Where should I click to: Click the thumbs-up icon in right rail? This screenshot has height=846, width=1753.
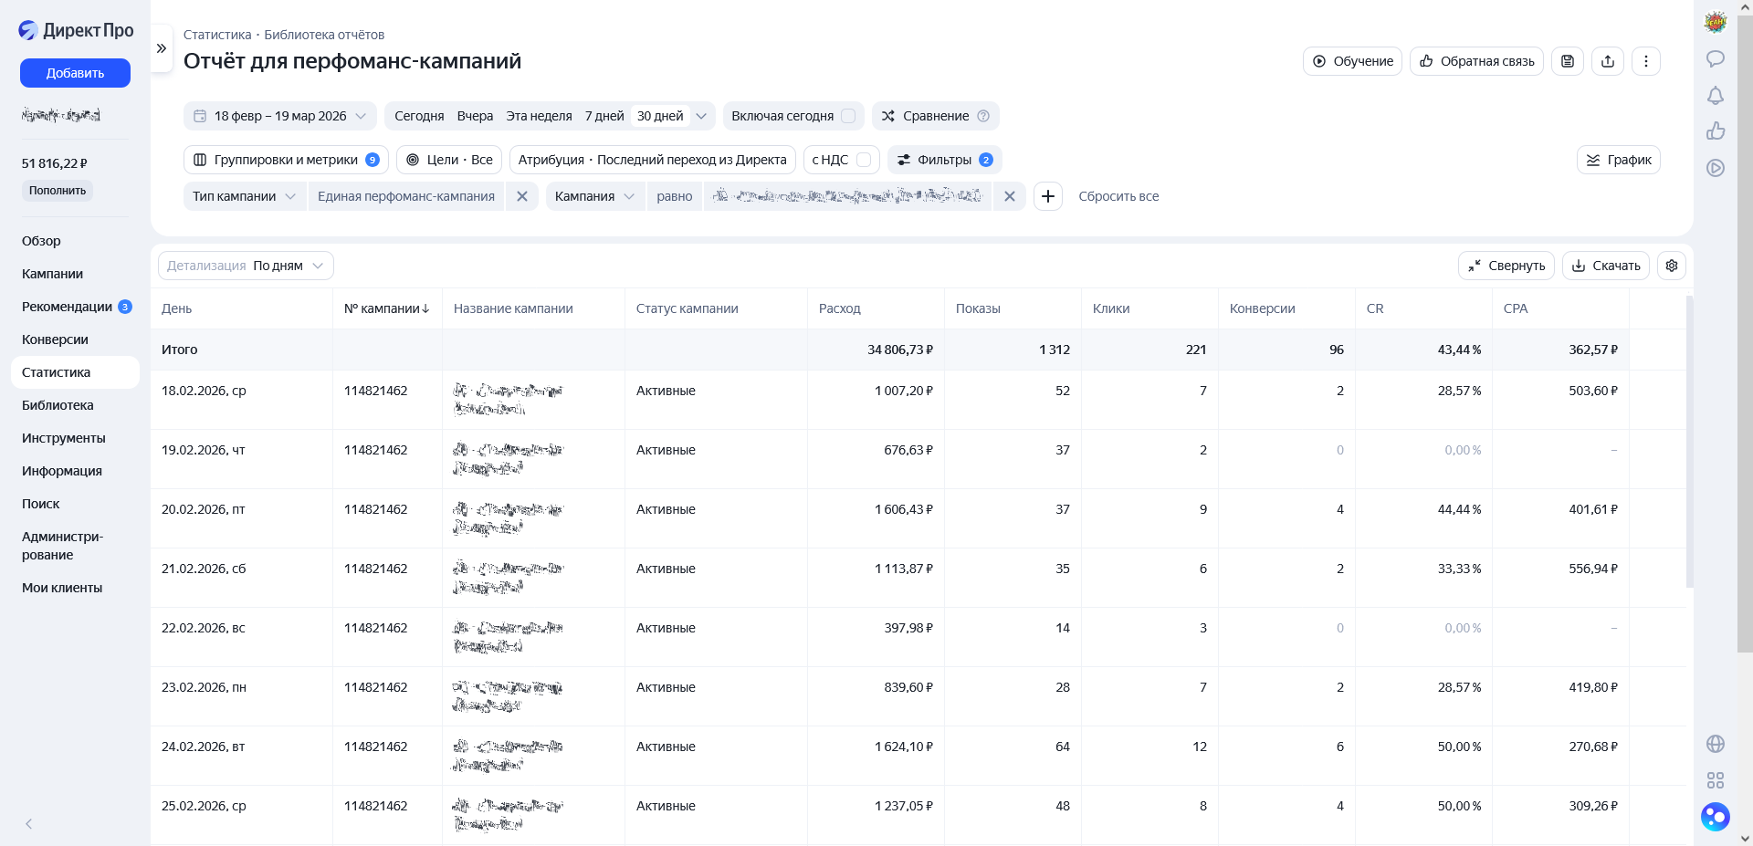1716,131
